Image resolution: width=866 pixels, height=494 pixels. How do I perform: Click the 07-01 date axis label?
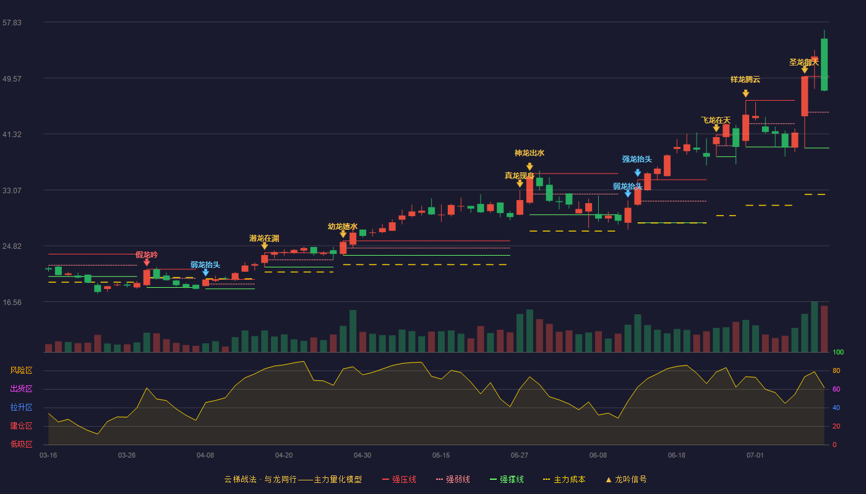pyautogui.click(x=755, y=455)
